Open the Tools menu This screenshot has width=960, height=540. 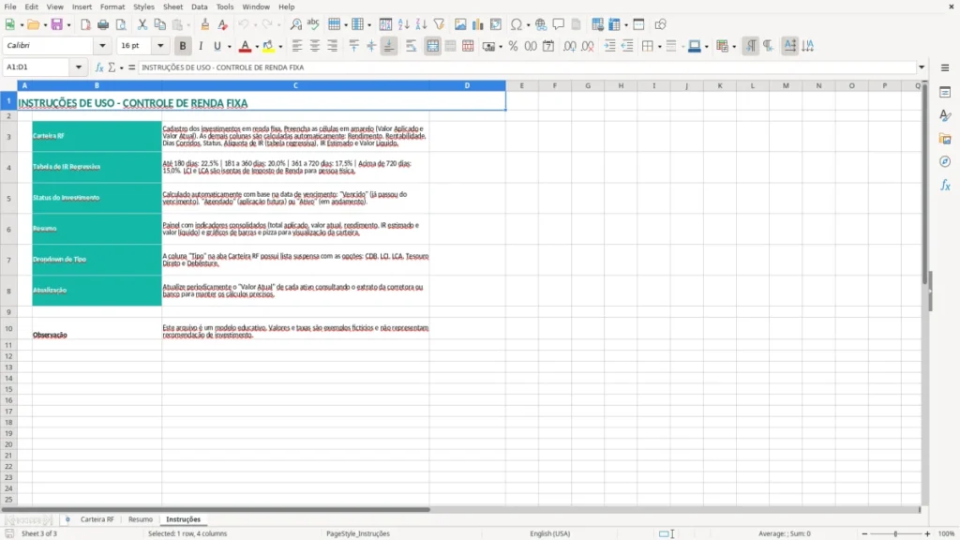pos(225,7)
